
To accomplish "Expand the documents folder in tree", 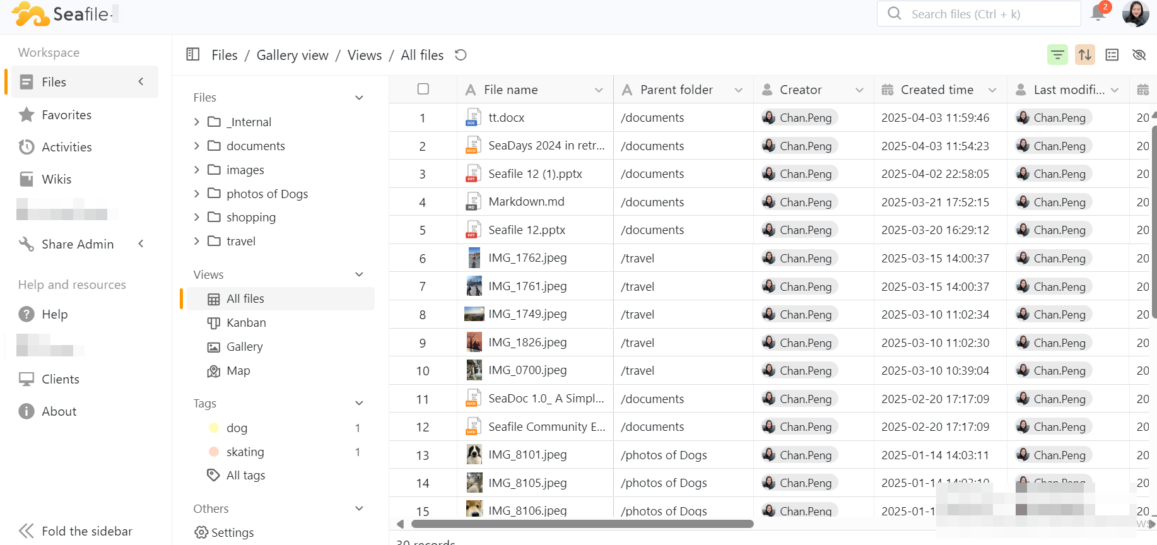I will [x=197, y=146].
